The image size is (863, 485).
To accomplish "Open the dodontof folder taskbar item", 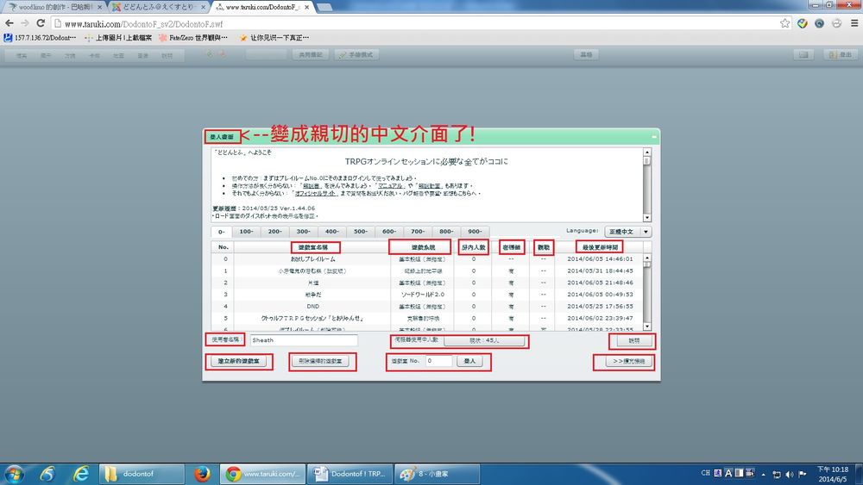I will (136, 473).
